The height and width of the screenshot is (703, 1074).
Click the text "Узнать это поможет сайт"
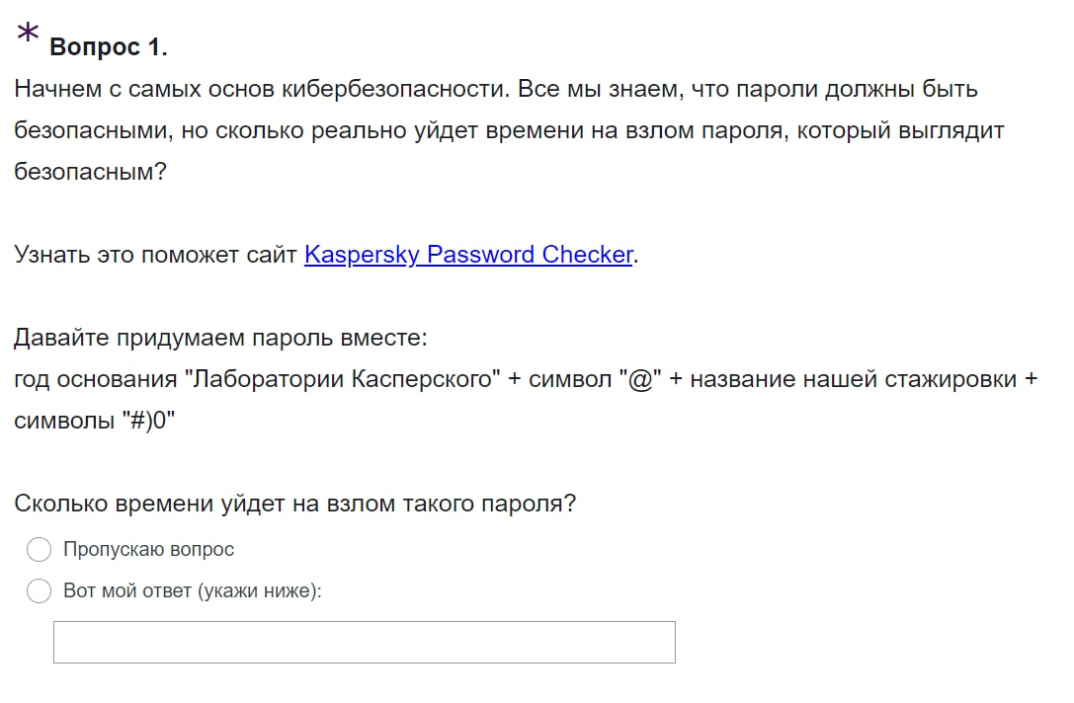[x=155, y=255]
